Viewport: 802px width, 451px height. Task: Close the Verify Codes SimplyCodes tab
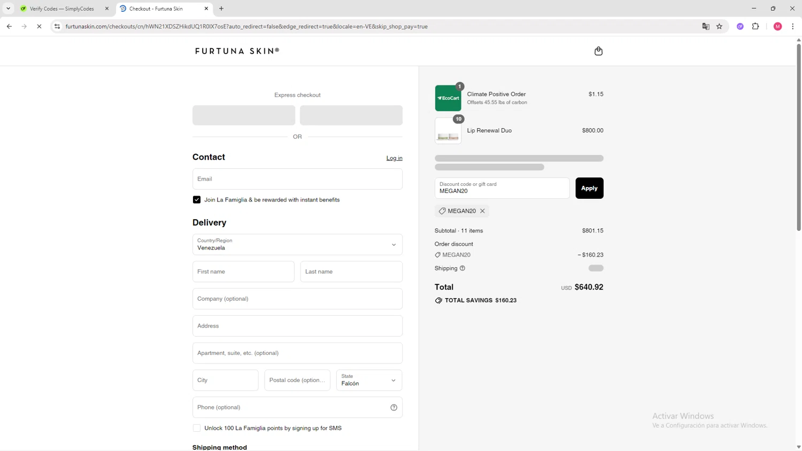point(106,9)
